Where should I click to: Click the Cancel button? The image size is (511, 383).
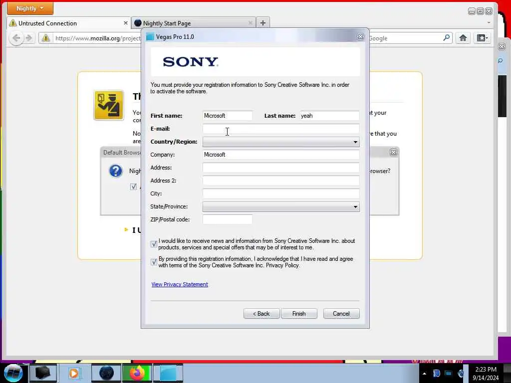point(341,314)
